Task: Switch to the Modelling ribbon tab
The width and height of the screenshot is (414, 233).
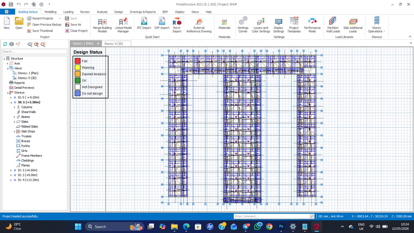Action: [x=51, y=12]
